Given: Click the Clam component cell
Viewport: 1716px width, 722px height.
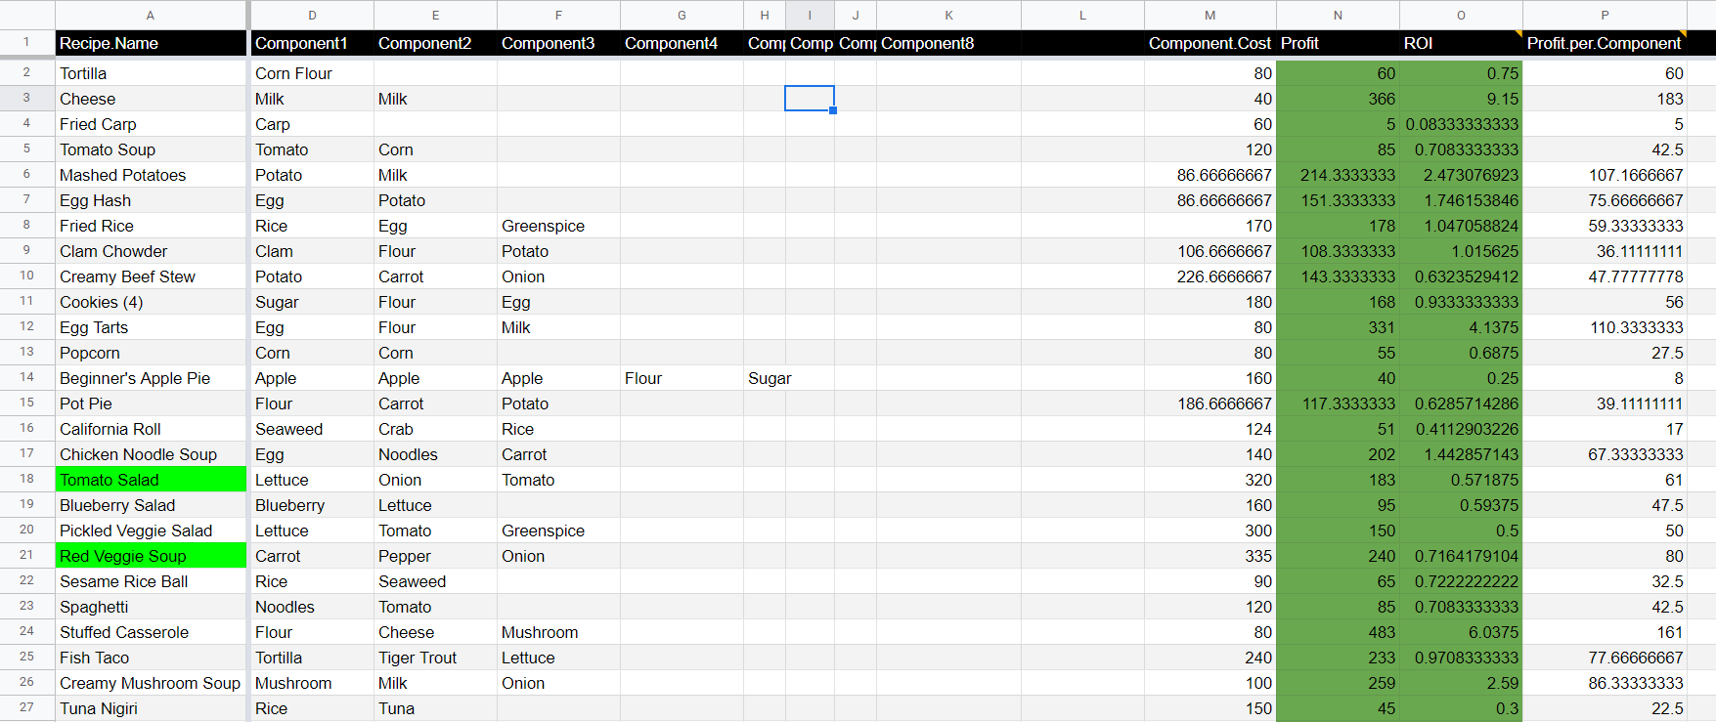Looking at the screenshot, I should [x=312, y=251].
